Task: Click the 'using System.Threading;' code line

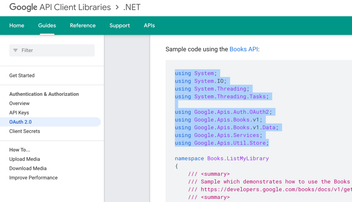Action: [212, 89]
